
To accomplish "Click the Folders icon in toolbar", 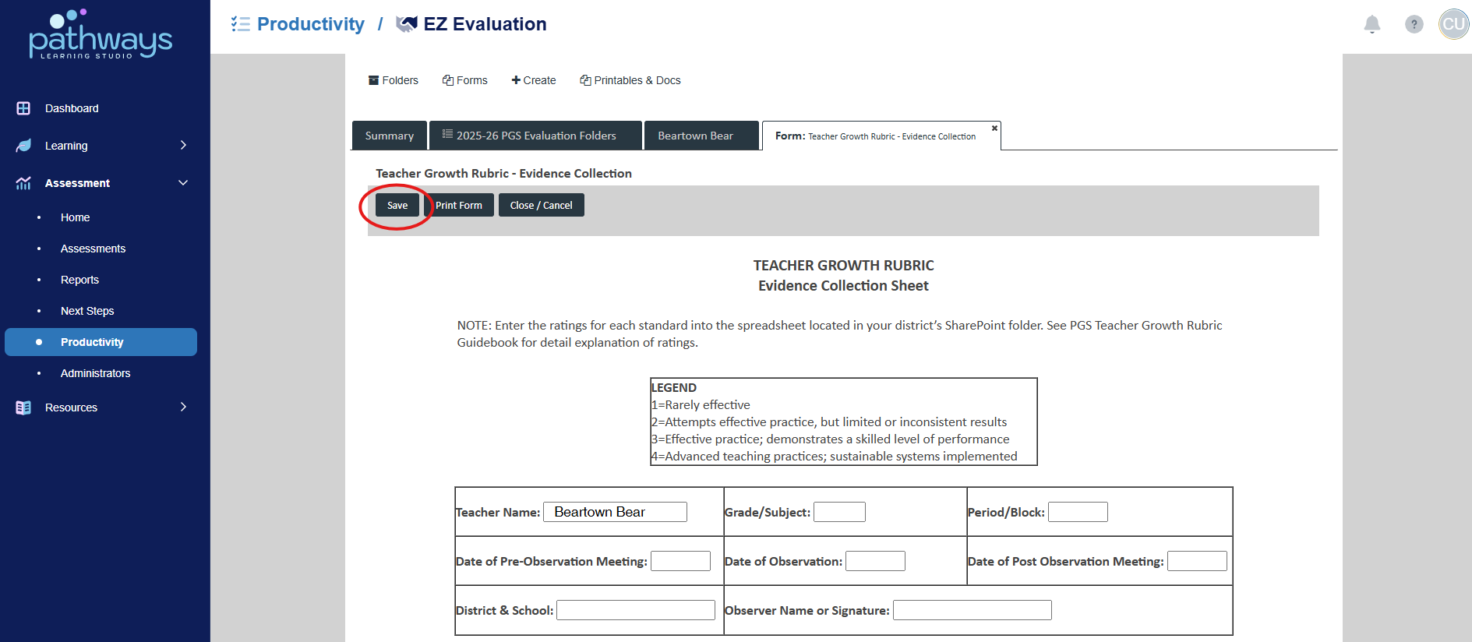I will (373, 80).
